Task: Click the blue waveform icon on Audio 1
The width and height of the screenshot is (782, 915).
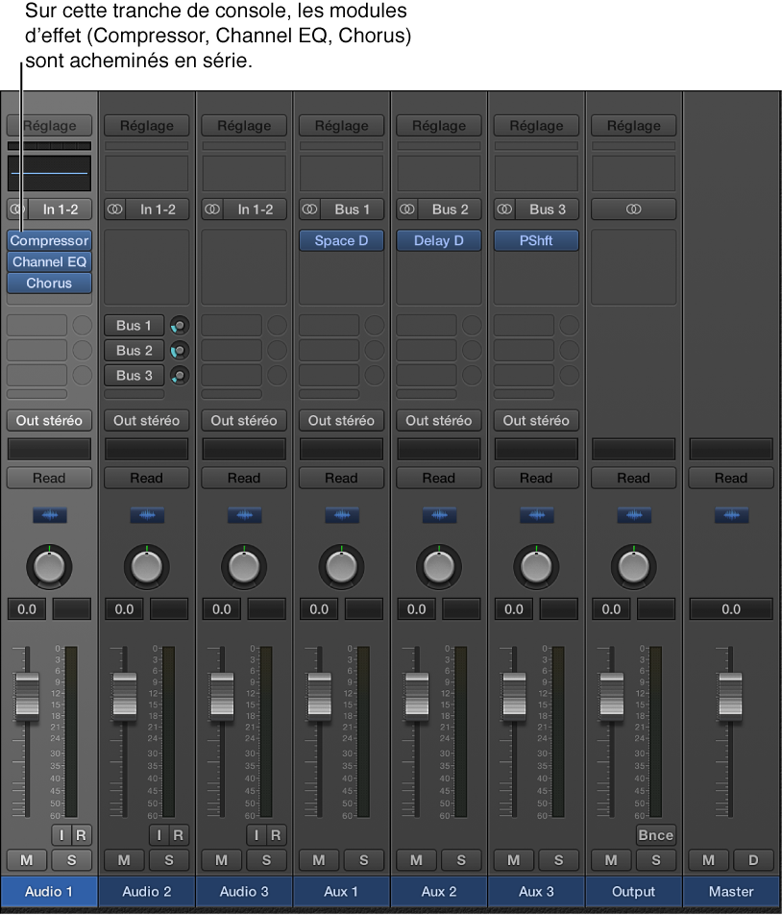Action: click(49, 515)
